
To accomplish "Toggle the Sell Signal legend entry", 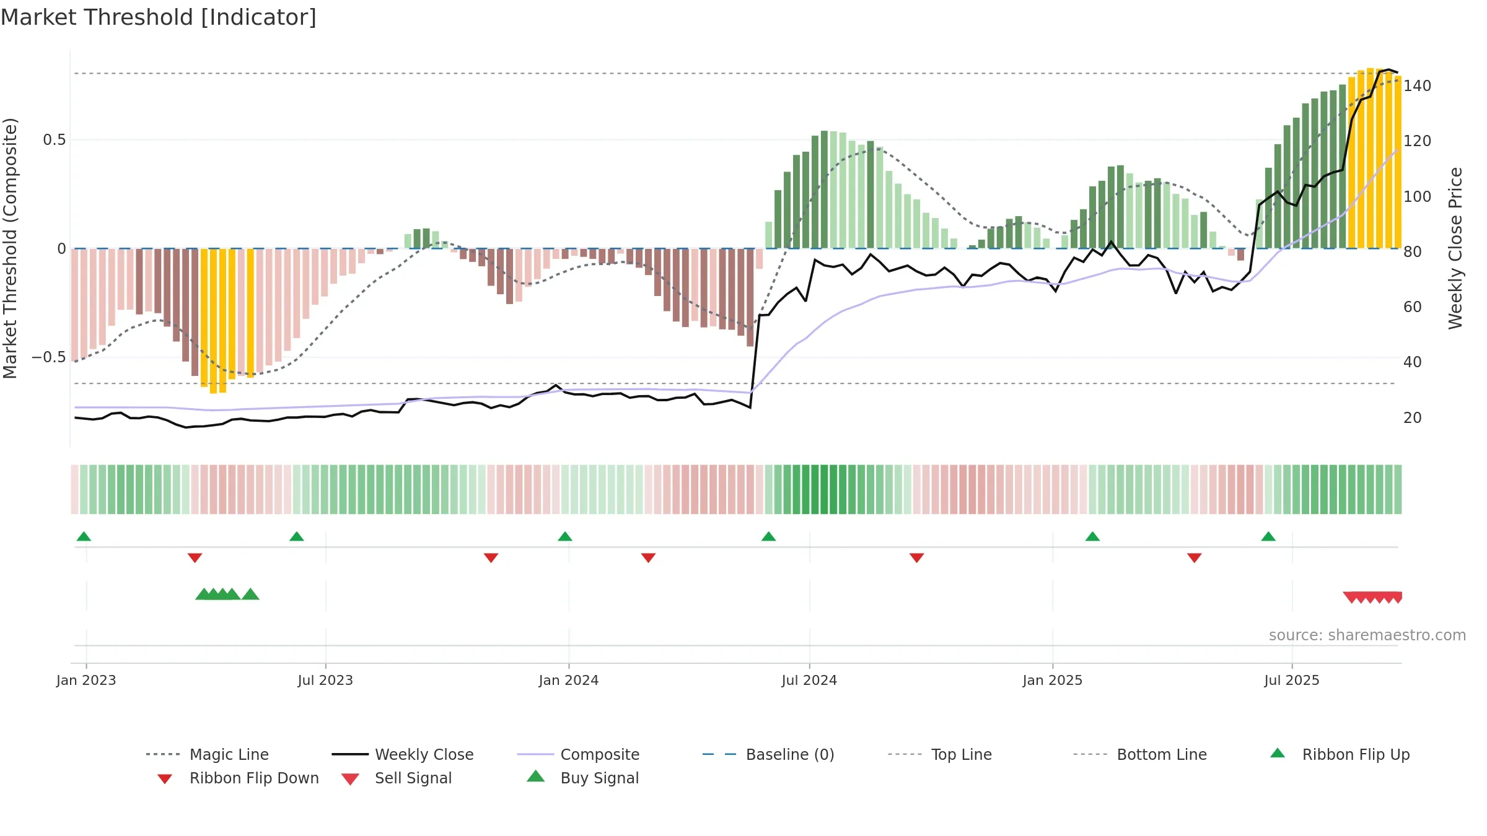I will coord(397,778).
